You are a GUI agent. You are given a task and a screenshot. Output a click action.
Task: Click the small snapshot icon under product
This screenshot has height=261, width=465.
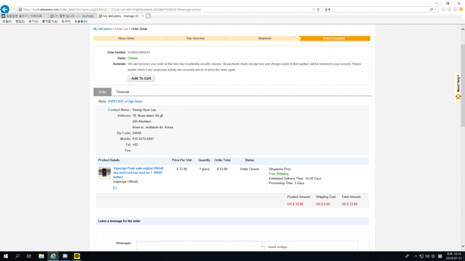[x=115, y=187]
